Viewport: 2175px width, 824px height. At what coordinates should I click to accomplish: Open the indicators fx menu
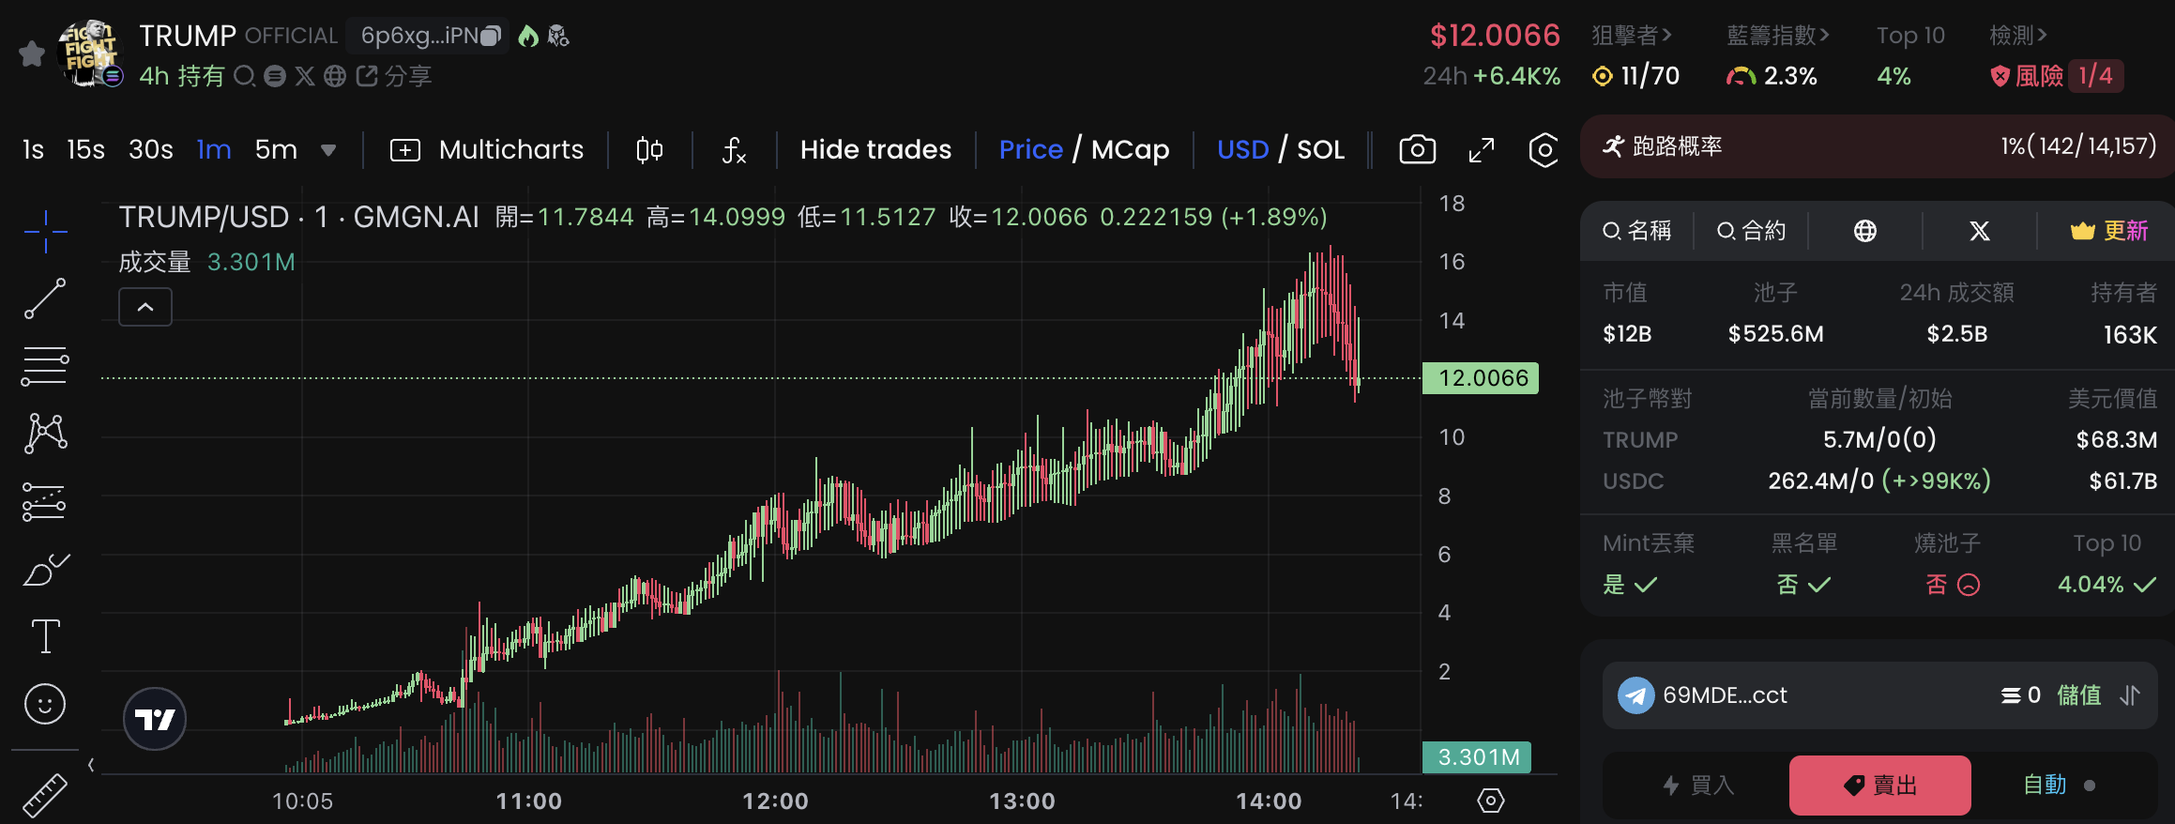click(x=734, y=150)
